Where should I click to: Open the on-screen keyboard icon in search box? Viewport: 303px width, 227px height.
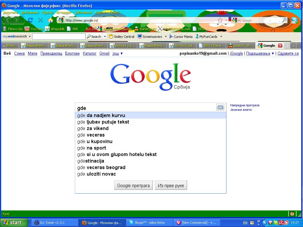click(220, 107)
